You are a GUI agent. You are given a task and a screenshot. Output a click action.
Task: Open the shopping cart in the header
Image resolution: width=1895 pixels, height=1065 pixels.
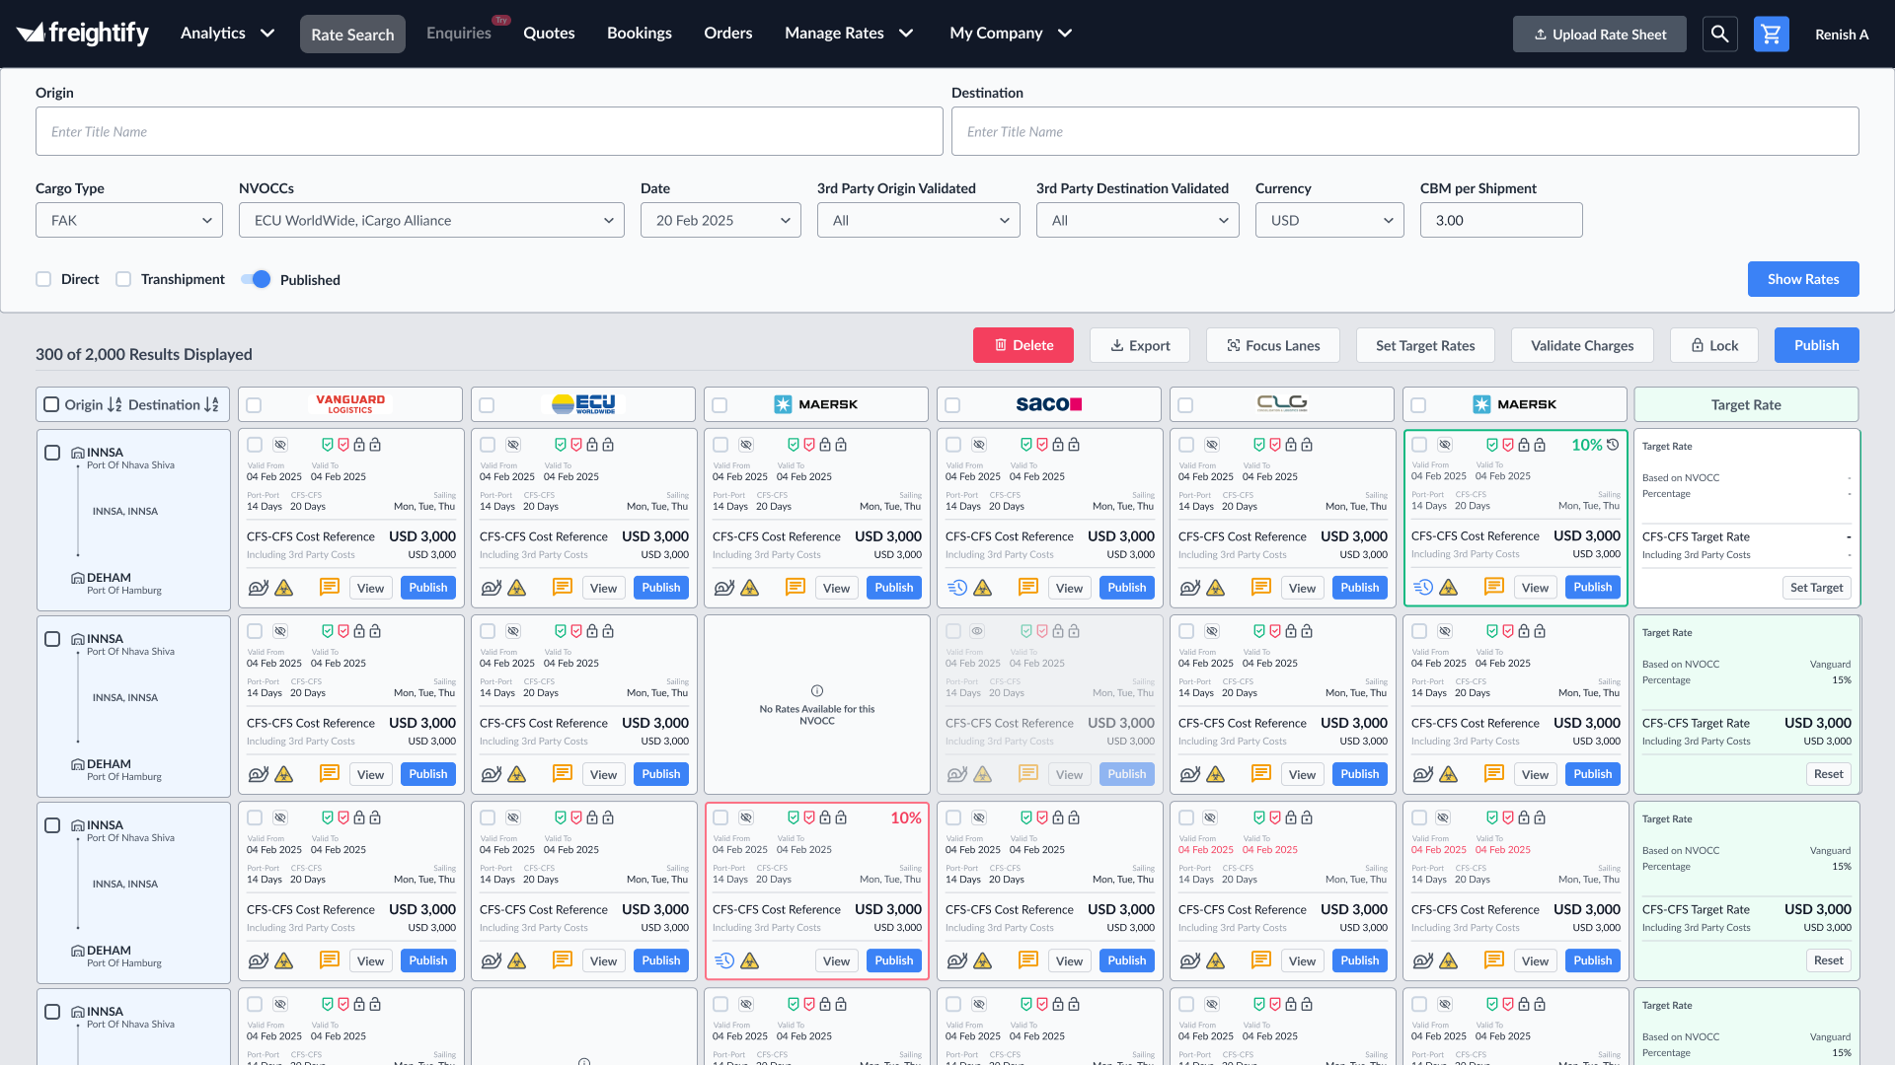(1772, 34)
